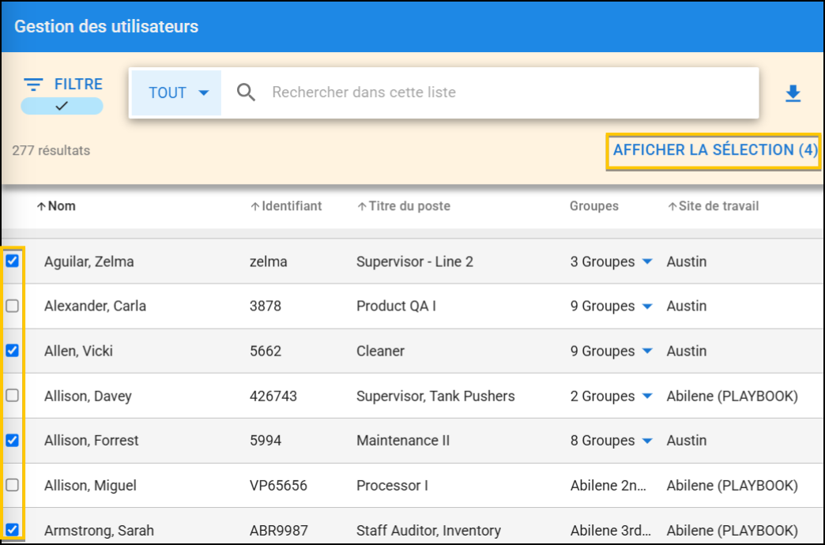The width and height of the screenshot is (825, 545).
Task: Click AFFICHER LA SÉLECTION (4)
Action: tap(714, 150)
